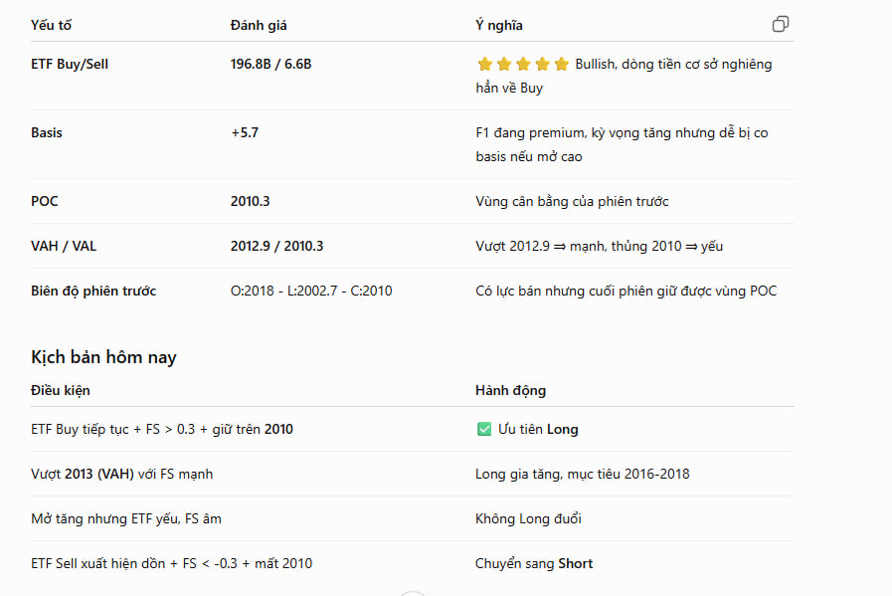Click the Chuyển sang Short action text
The width and height of the screenshot is (892, 596).
[x=534, y=563]
